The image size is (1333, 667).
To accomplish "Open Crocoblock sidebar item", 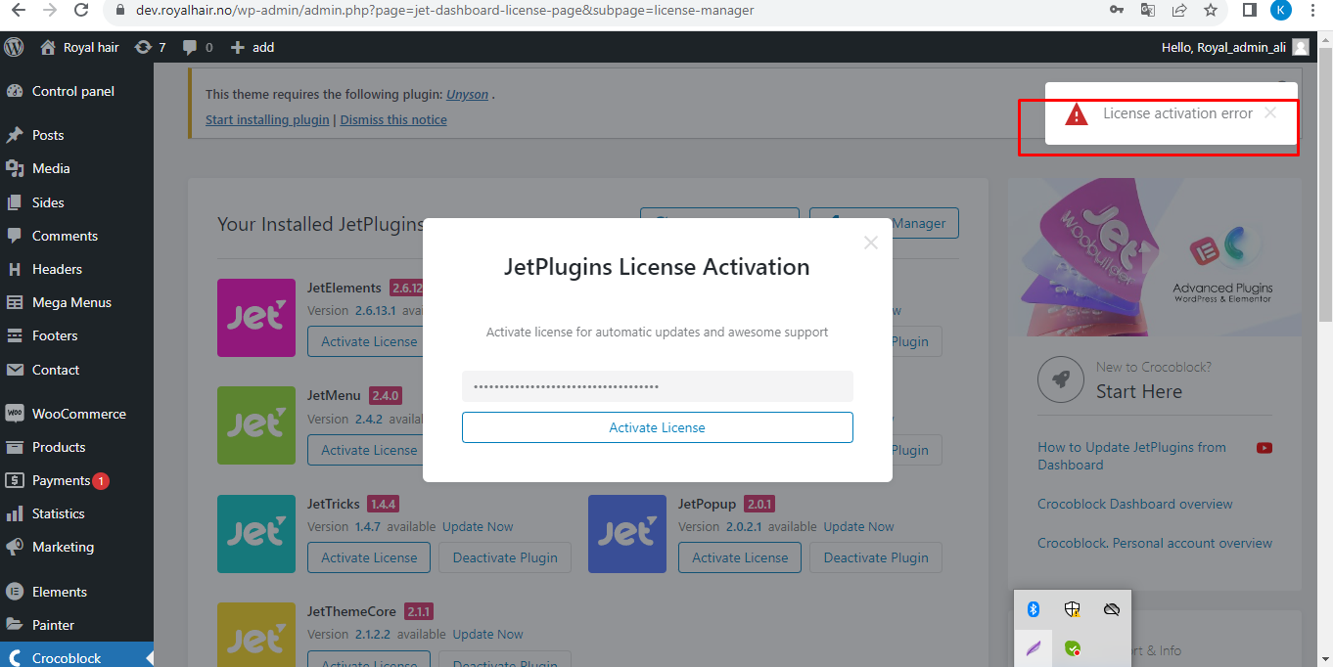I will point(76,657).
